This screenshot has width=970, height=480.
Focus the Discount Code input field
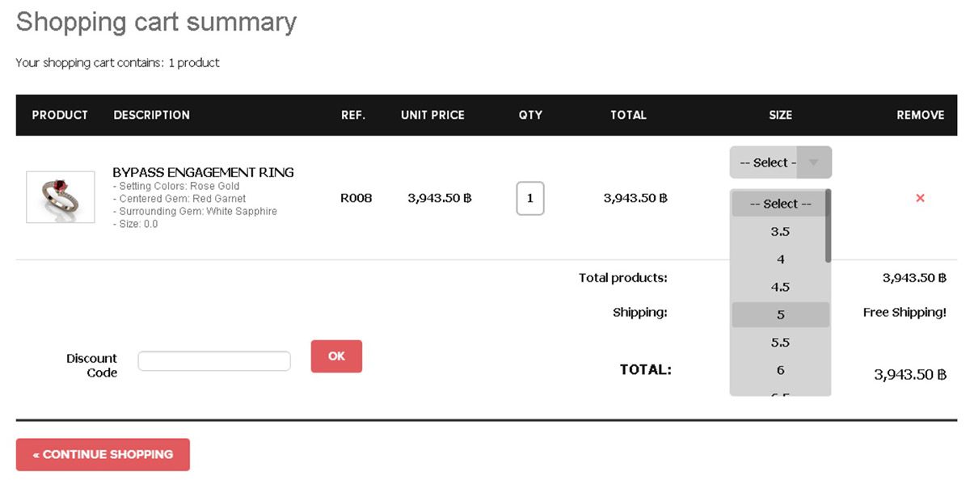click(x=214, y=360)
